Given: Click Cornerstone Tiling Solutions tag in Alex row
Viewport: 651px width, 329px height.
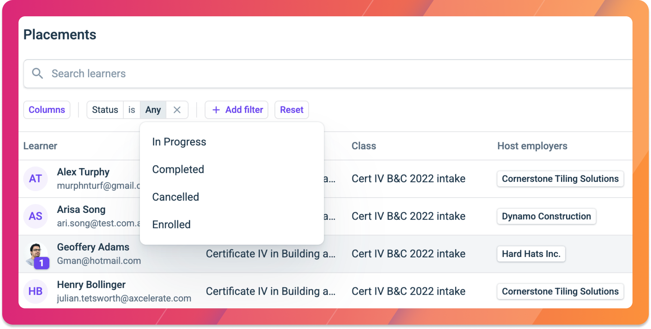Looking at the screenshot, I should [x=560, y=179].
